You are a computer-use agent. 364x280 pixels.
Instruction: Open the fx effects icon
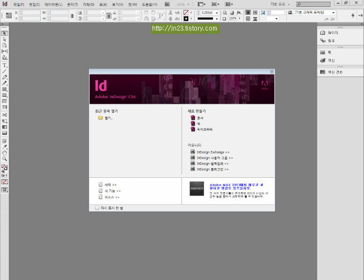point(239,12)
